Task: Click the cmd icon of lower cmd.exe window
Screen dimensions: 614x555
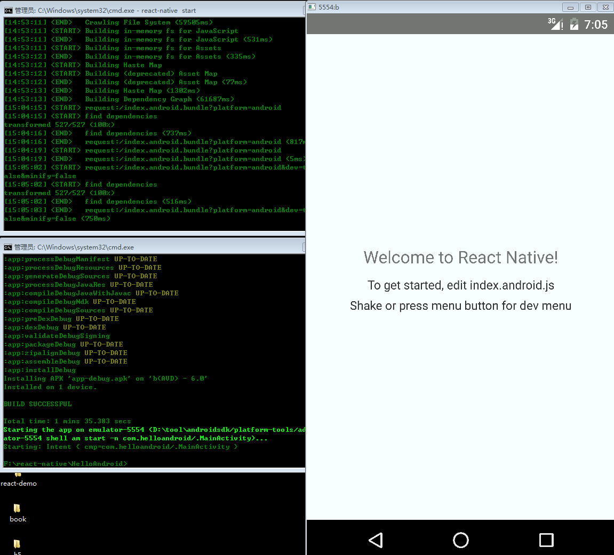Action: tap(8, 247)
